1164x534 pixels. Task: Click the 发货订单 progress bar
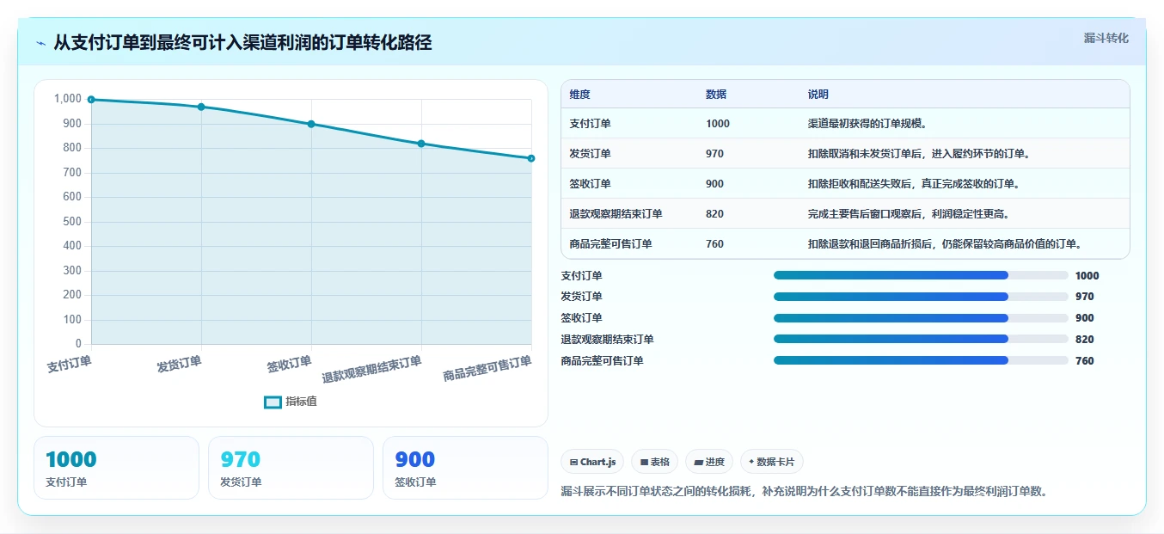click(921, 297)
